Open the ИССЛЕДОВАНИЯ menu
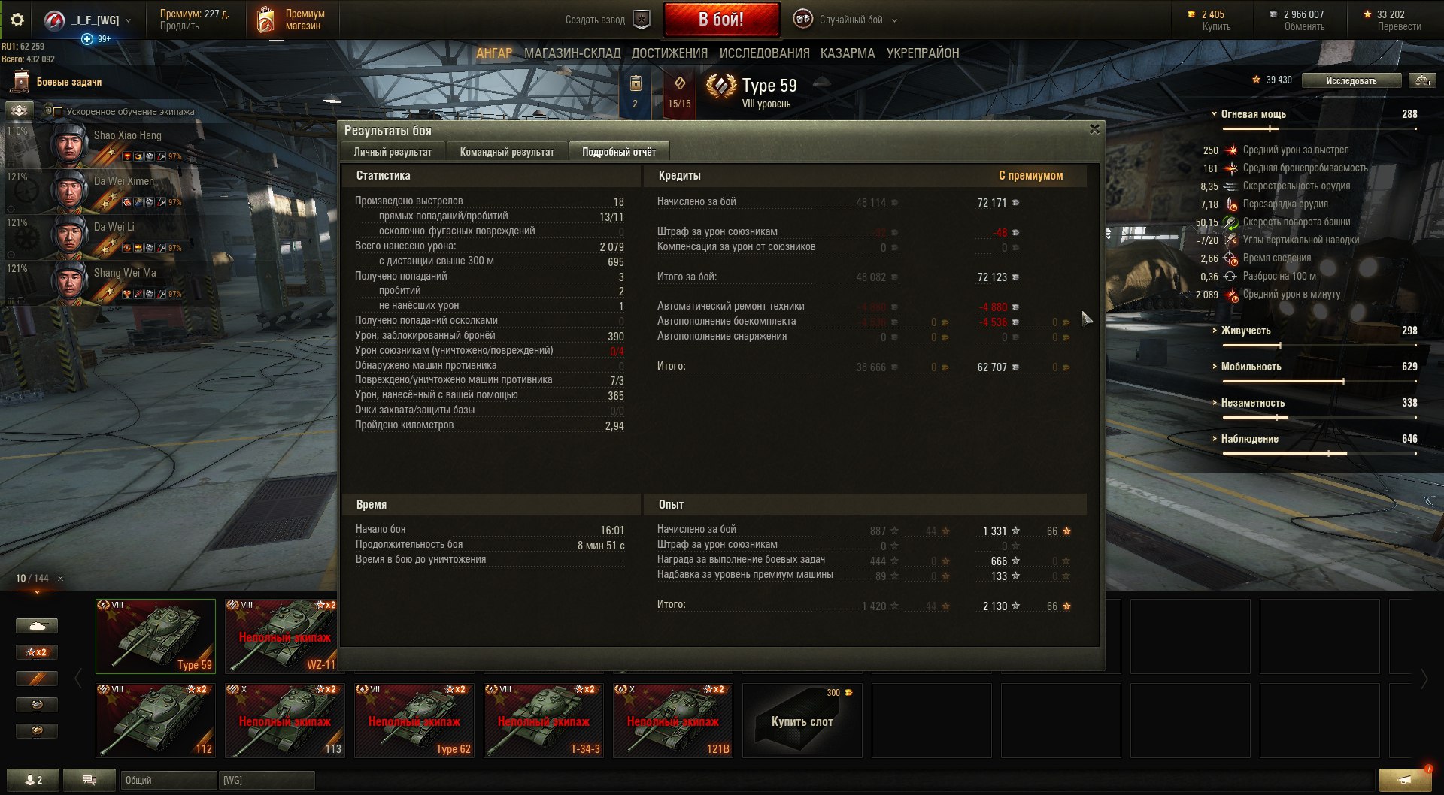 tap(764, 53)
